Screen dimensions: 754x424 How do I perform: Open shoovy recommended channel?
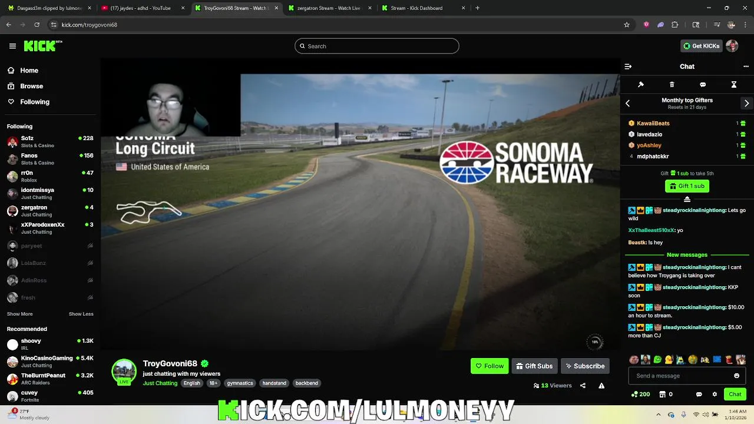tap(50, 344)
